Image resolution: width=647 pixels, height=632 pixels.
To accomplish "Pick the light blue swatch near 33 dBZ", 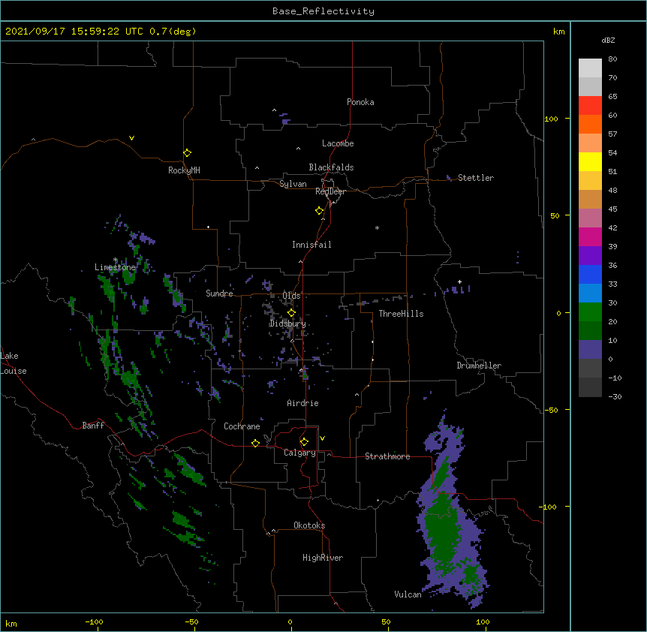I will coord(590,293).
